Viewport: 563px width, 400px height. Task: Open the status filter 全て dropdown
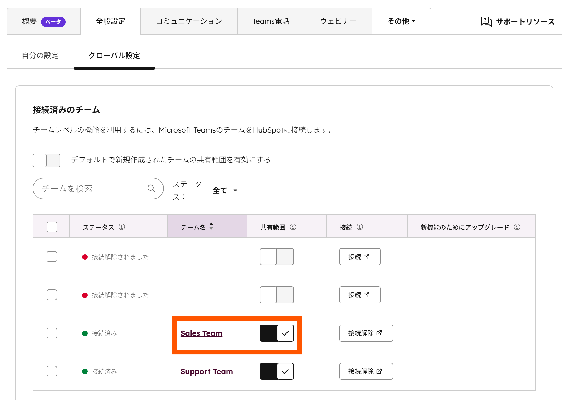coord(225,190)
